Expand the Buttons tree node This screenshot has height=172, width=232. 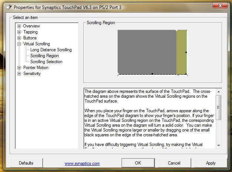(19, 38)
